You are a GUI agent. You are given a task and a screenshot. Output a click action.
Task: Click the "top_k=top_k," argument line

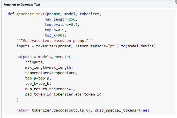pyautogui.click(x=38, y=84)
